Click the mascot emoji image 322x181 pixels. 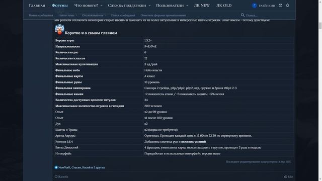[59, 30]
